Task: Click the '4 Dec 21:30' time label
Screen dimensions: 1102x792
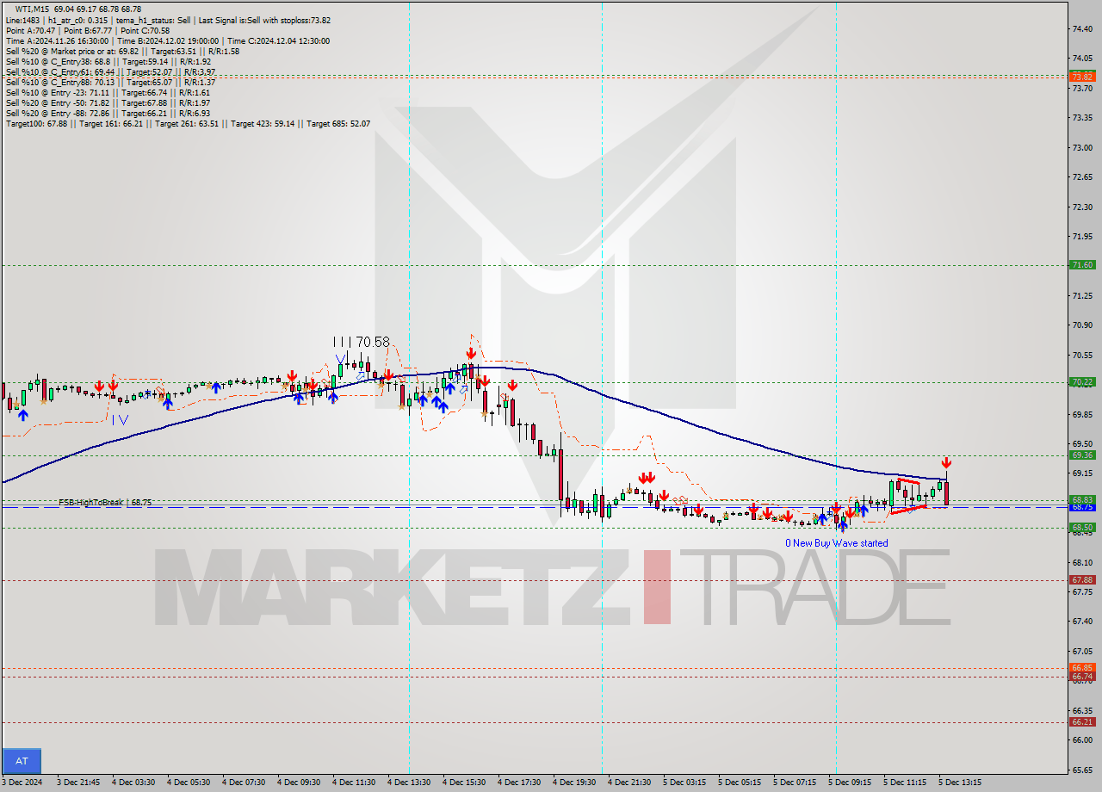Action: (629, 783)
